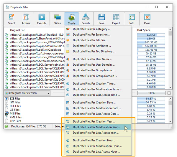Screen dimensions: 177x157
Task: Open Duplicate Files Per User Name
Action: (98, 59)
